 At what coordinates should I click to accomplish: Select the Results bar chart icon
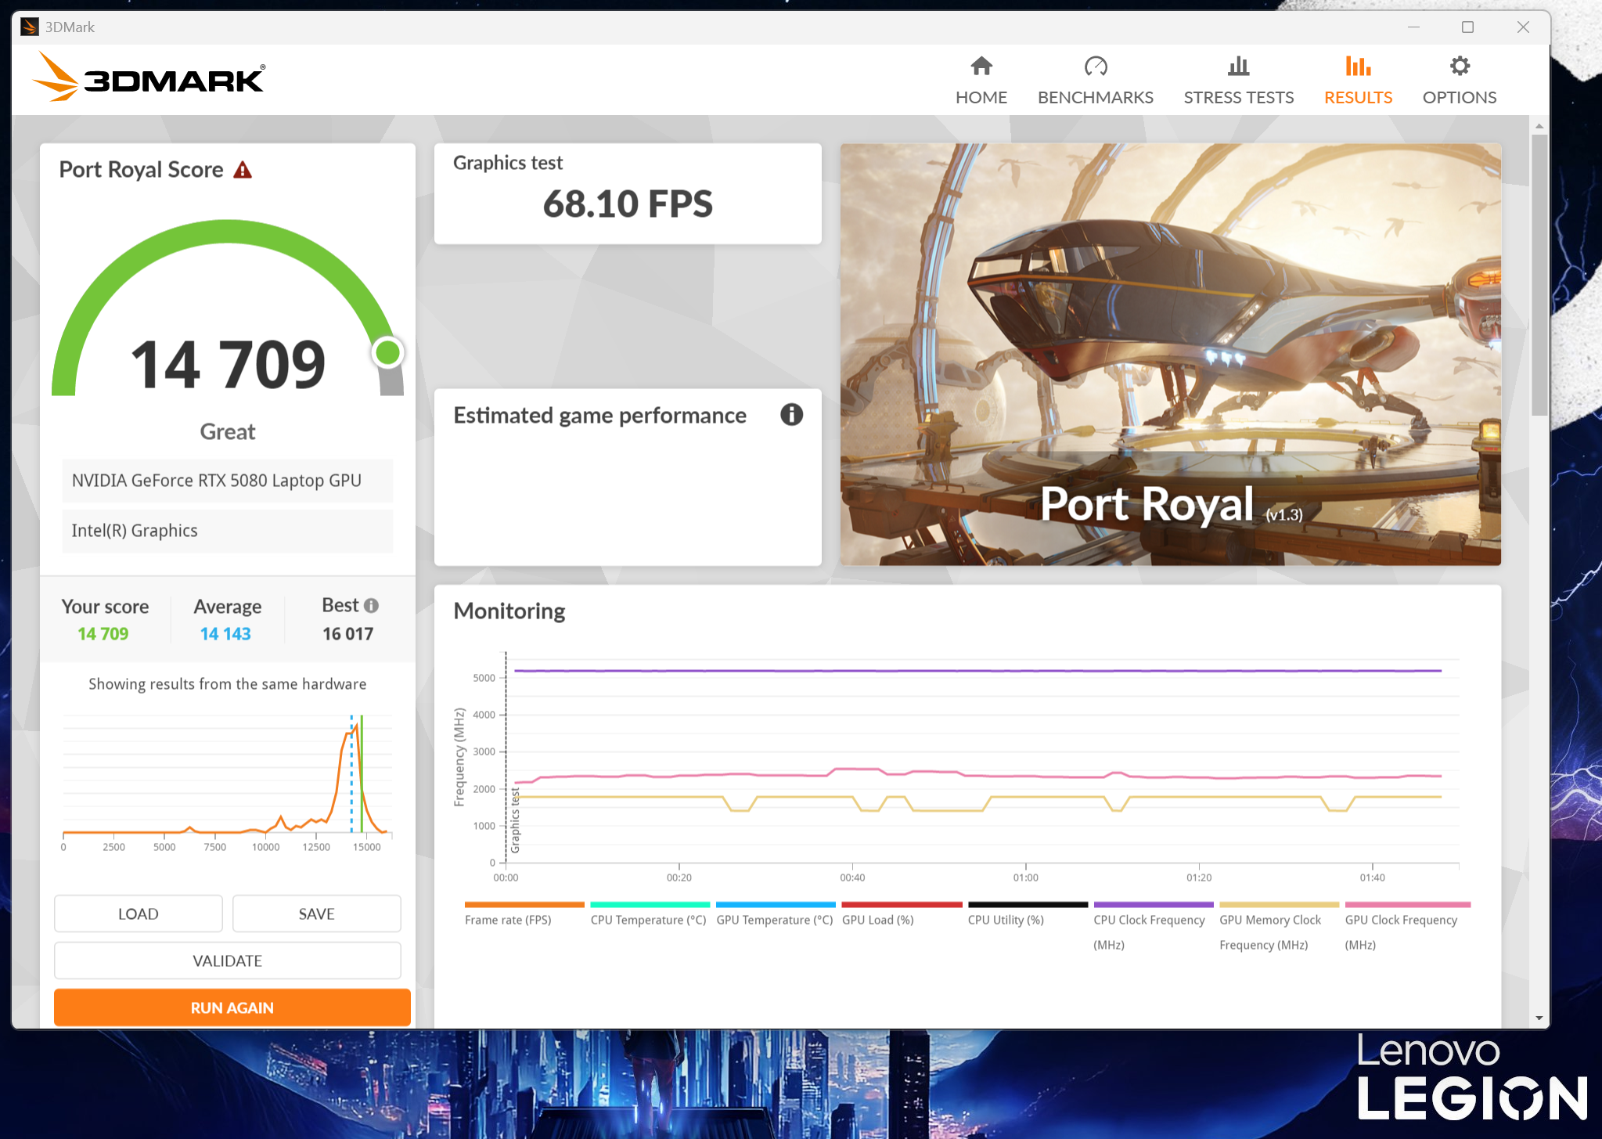click(x=1358, y=67)
